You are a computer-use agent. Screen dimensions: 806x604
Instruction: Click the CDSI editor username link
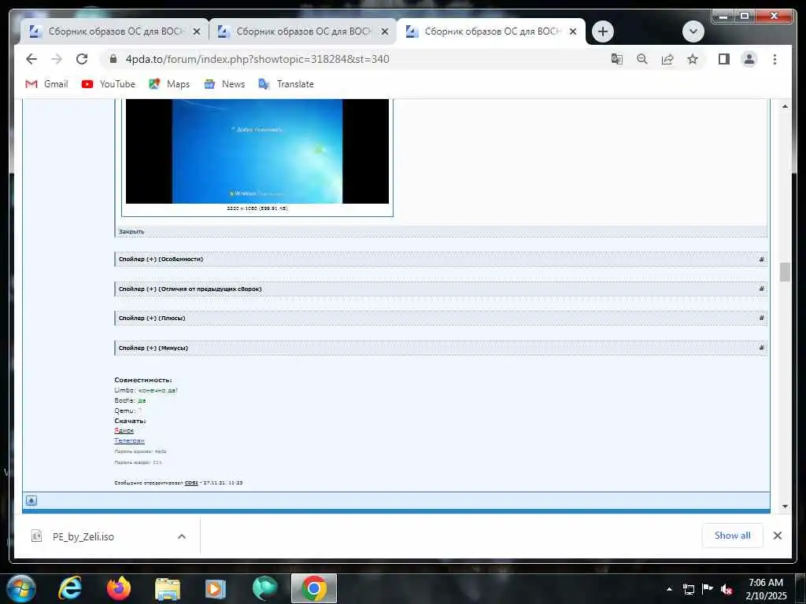(191, 483)
